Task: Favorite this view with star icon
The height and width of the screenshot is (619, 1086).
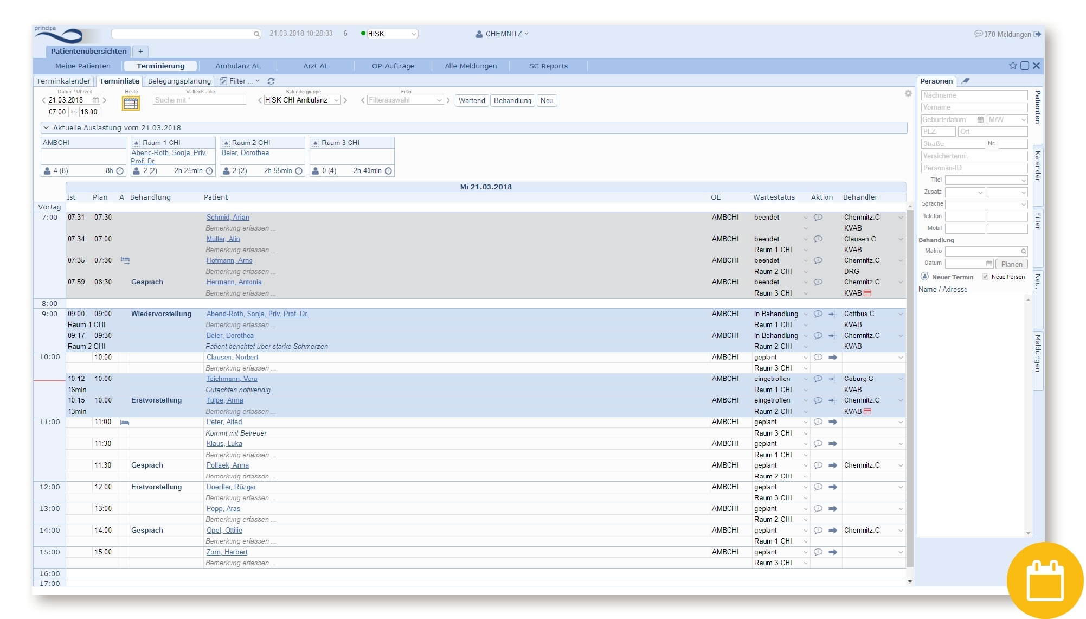Action: [x=1012, y=66]
